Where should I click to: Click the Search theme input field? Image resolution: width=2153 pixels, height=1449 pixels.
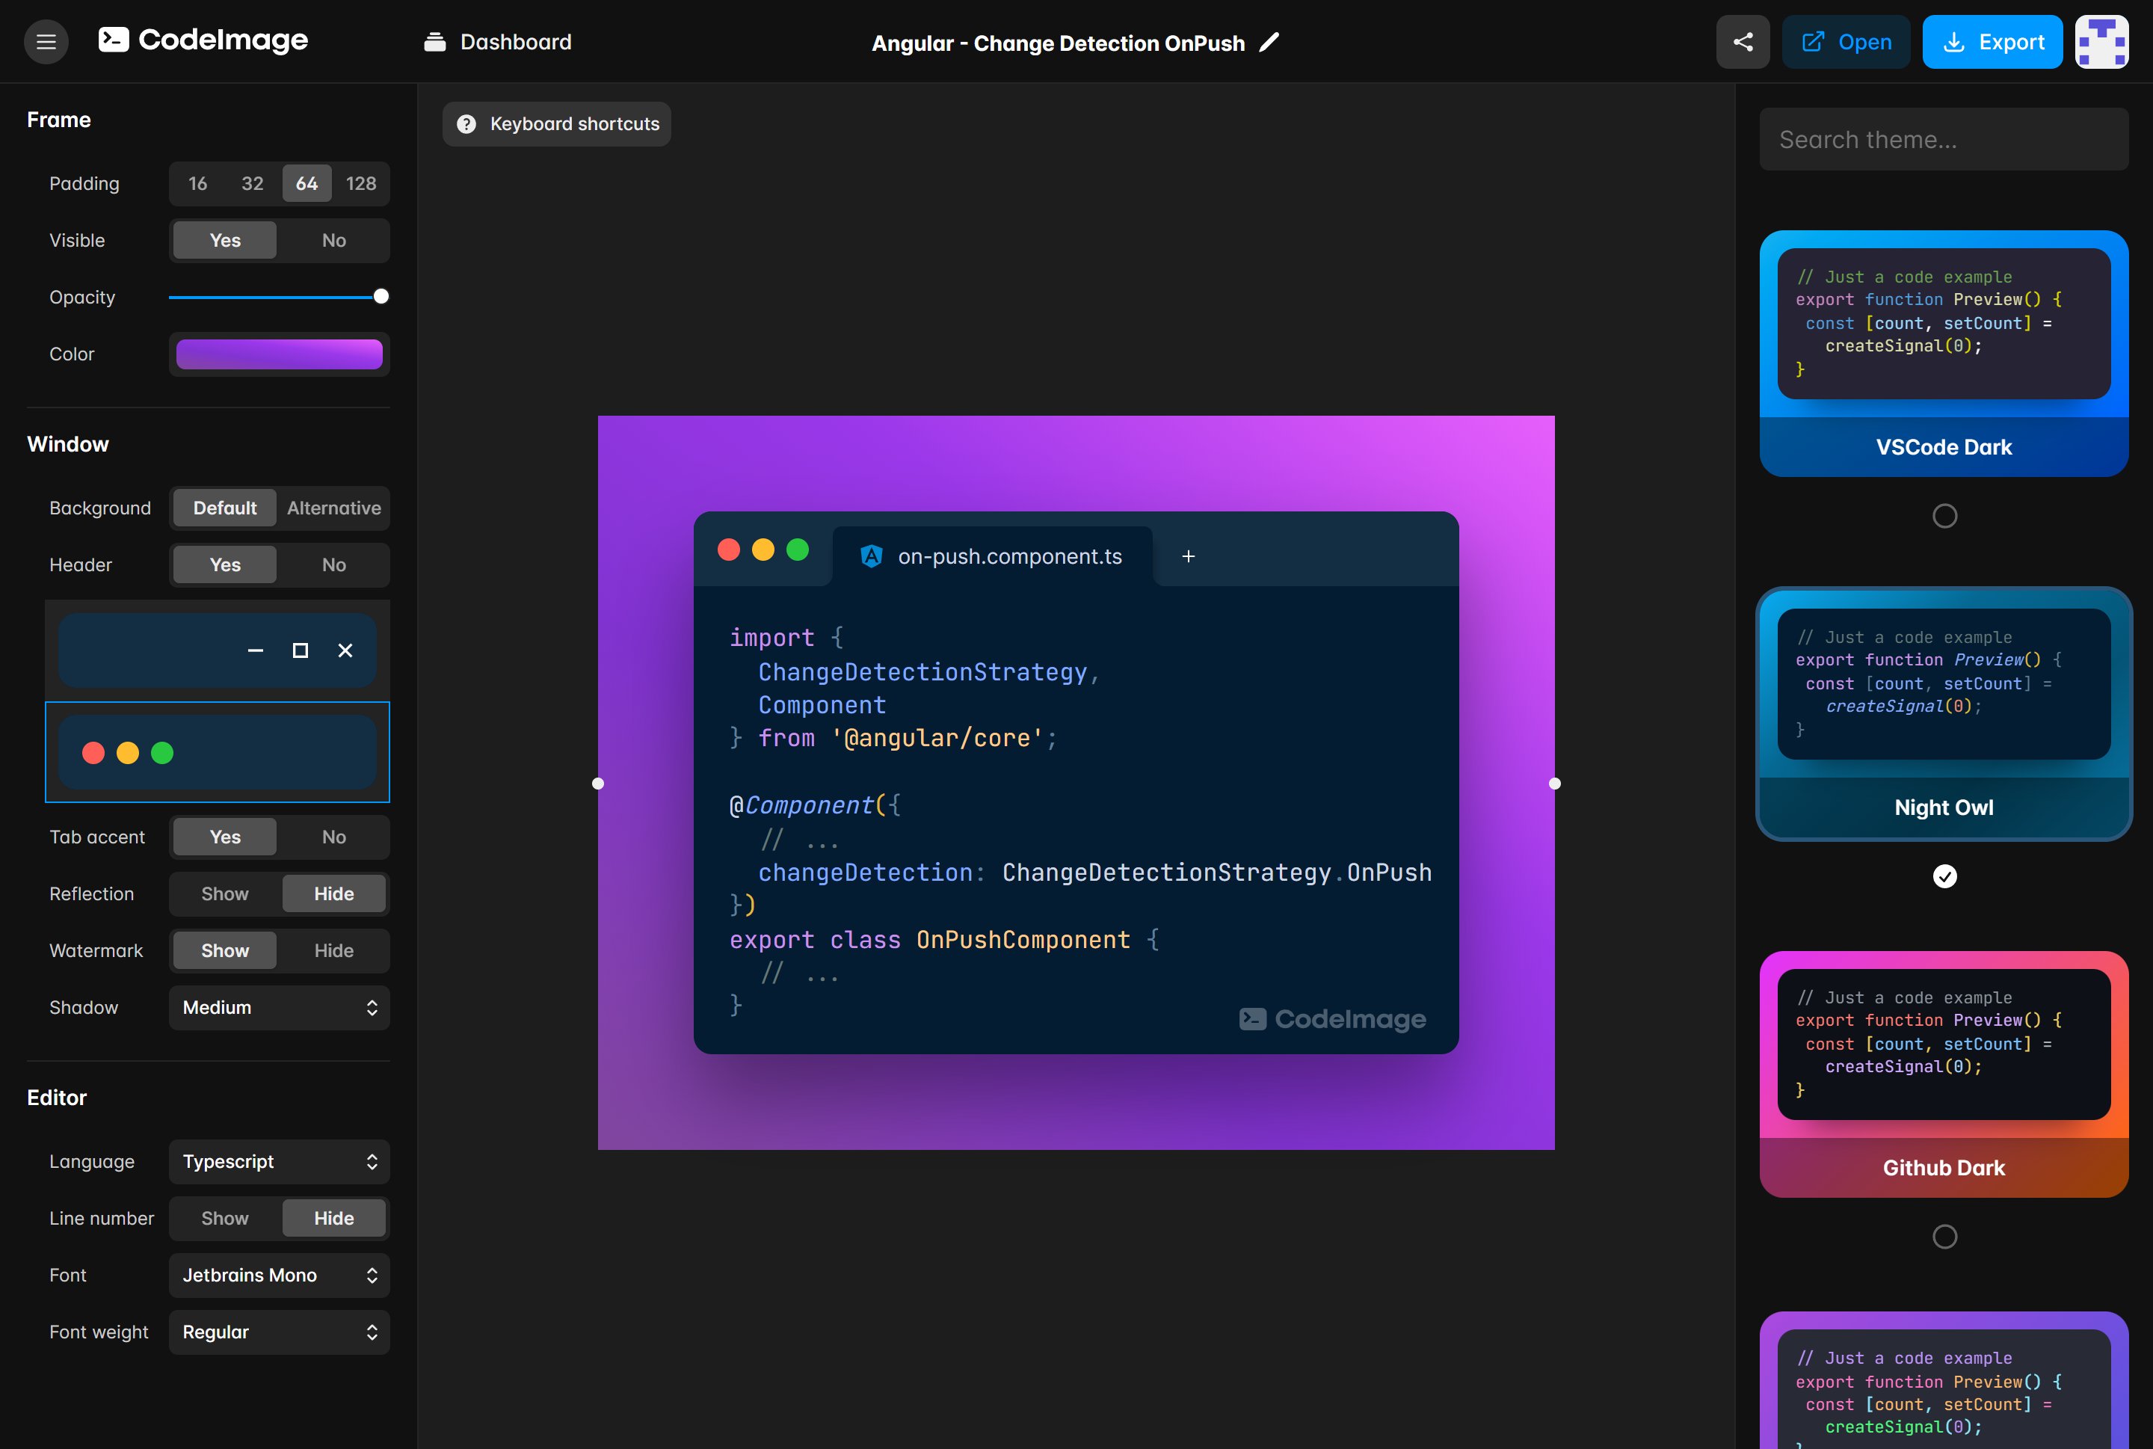pyautogui.click(x=1943, y=140)
